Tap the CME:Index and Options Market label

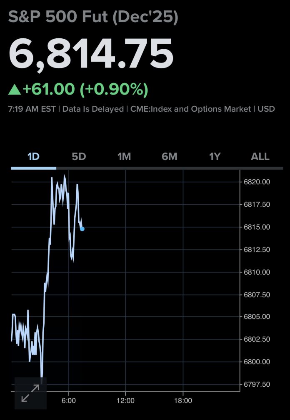pyautogui.click(x=190, y=109)
